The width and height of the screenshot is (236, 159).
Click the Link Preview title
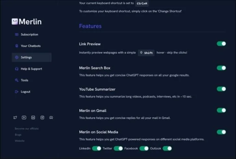point(90,44)
